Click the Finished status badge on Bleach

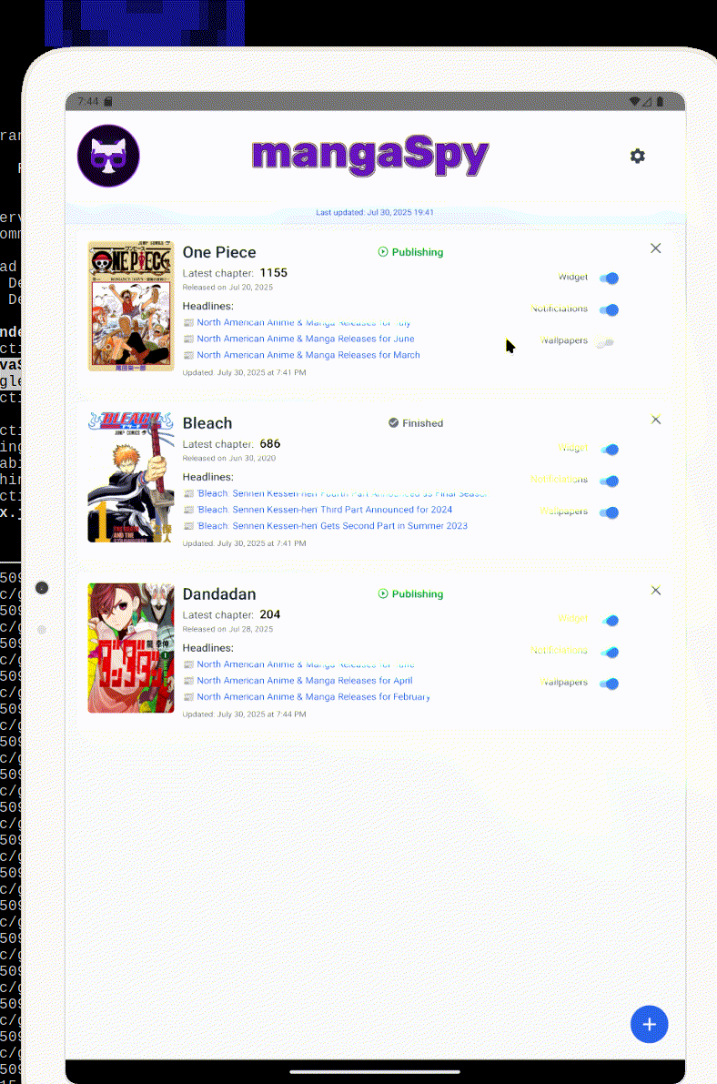(x=416, y=423)
